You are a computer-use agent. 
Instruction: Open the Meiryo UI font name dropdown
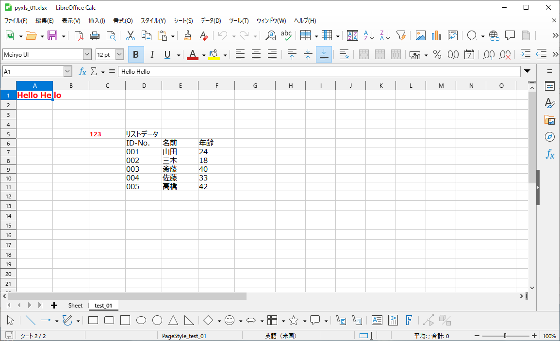pyautogui.click(x=87, y=55)
